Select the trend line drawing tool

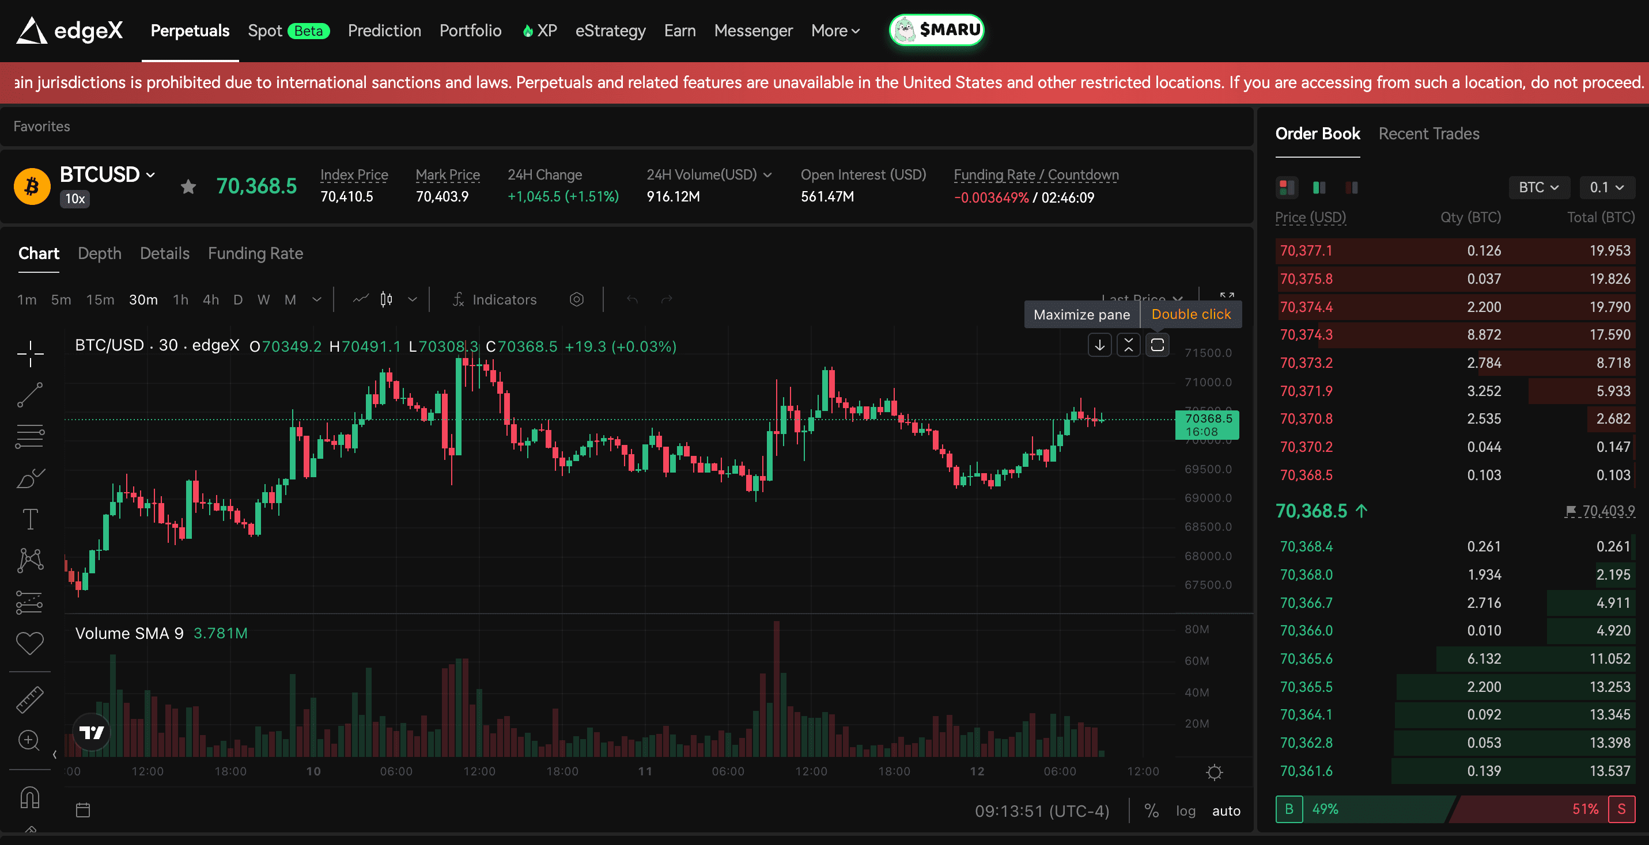(x=30, y=395)
